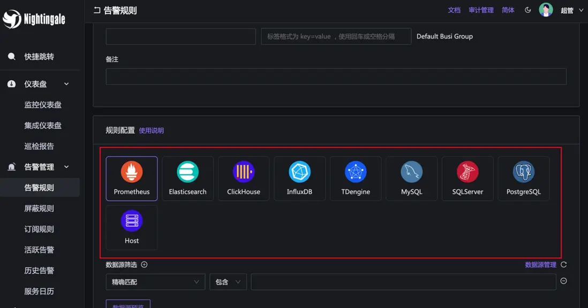Image resolution: width=588 pixels, height=308 pixels.
Task: Open 集成仪表盘 in the sidebar
Action: pyautogui.click(x=43, y=125)
